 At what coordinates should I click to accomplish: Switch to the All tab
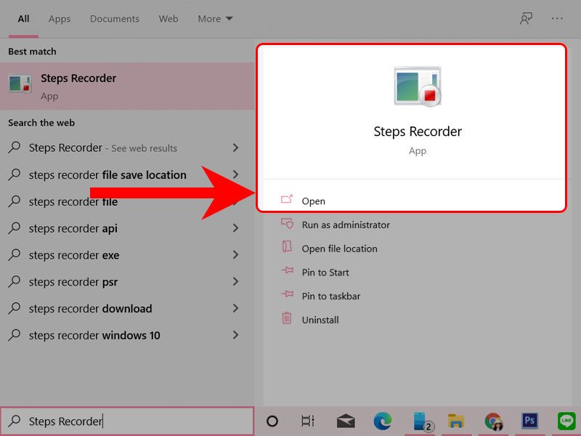pos(23,19)
